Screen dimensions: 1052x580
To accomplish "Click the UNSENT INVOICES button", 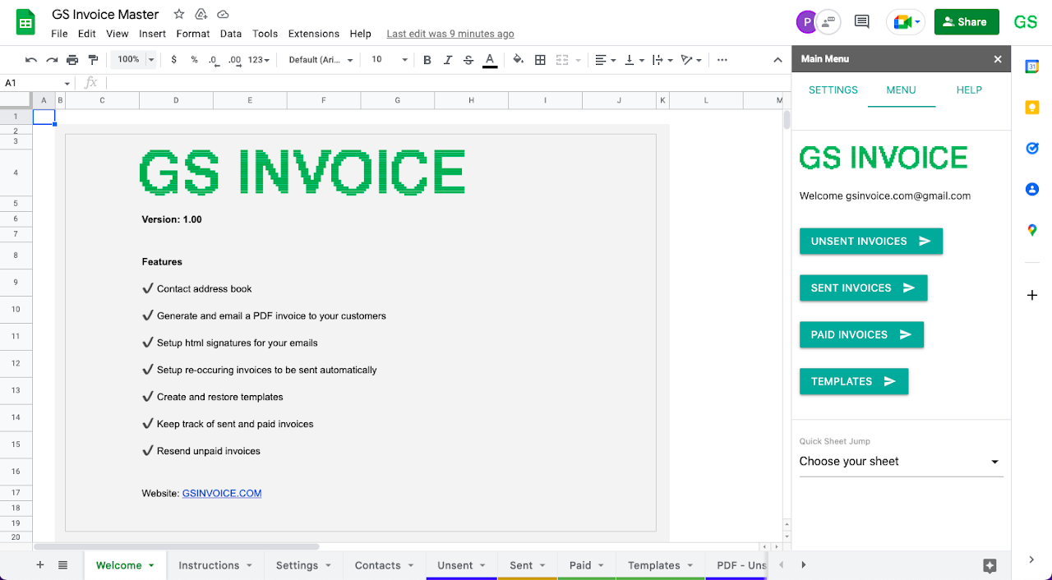I will click(x=870, y=242).
